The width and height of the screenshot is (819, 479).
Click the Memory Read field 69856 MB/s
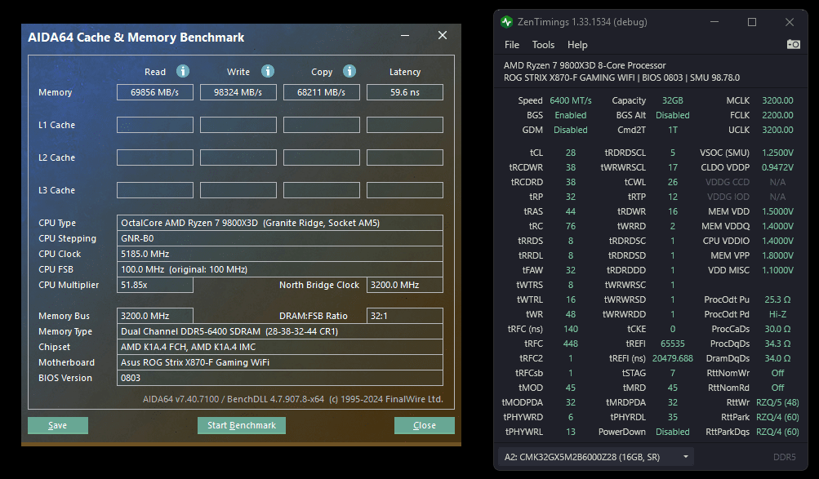tap(154, 92)
